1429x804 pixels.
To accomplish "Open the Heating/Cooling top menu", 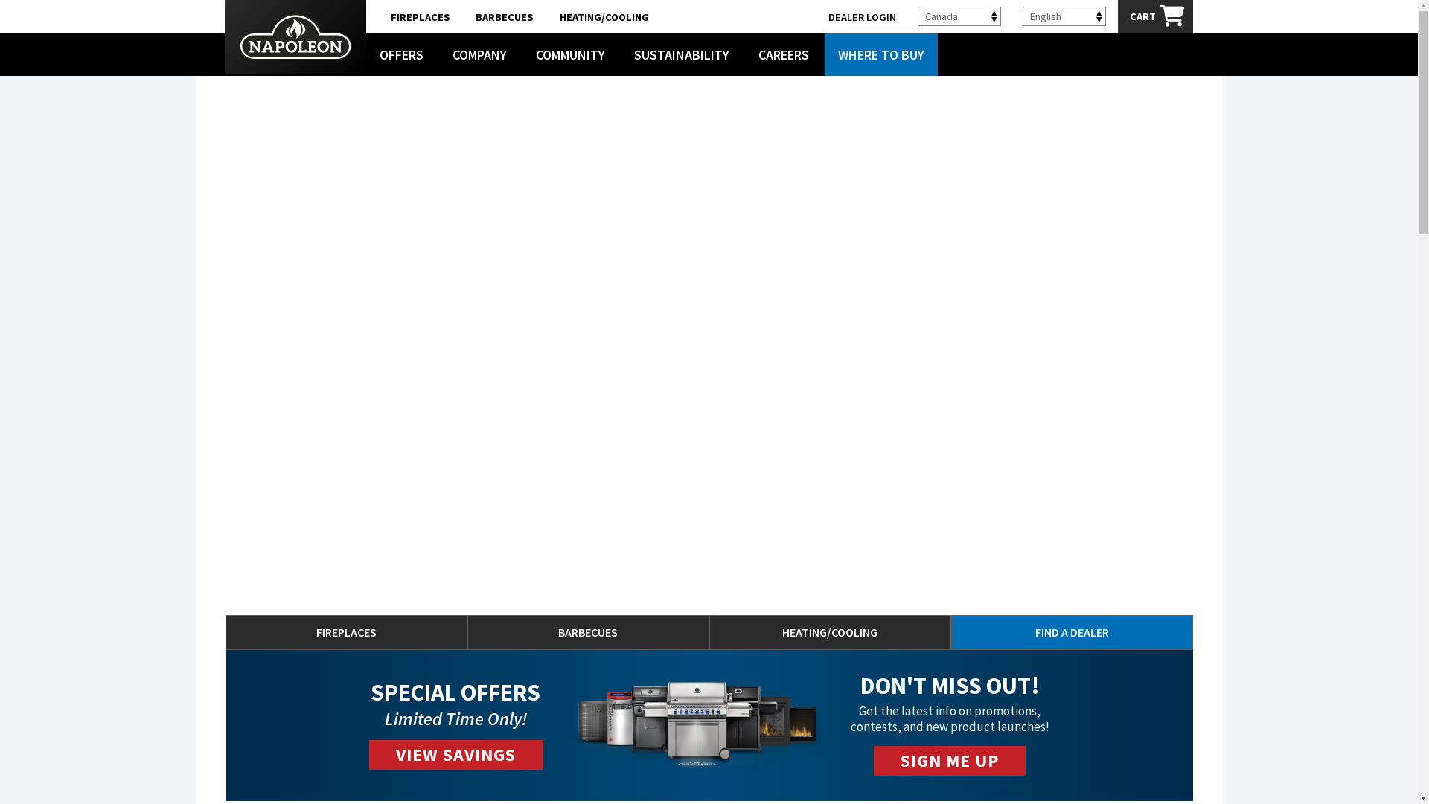I will click(x=604, y=17).
